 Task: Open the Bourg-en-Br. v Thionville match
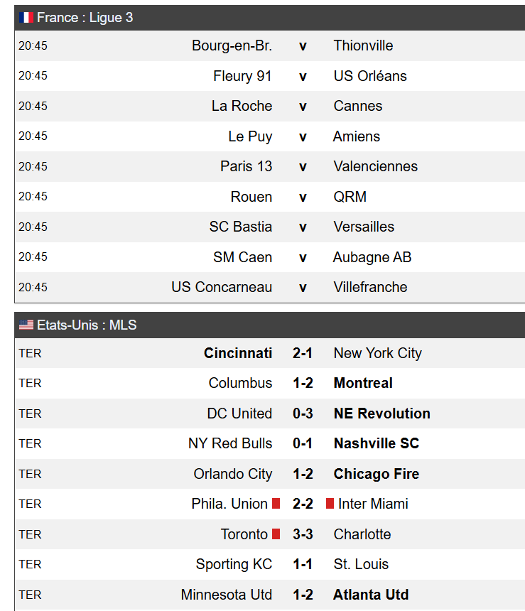pos(270,45)
